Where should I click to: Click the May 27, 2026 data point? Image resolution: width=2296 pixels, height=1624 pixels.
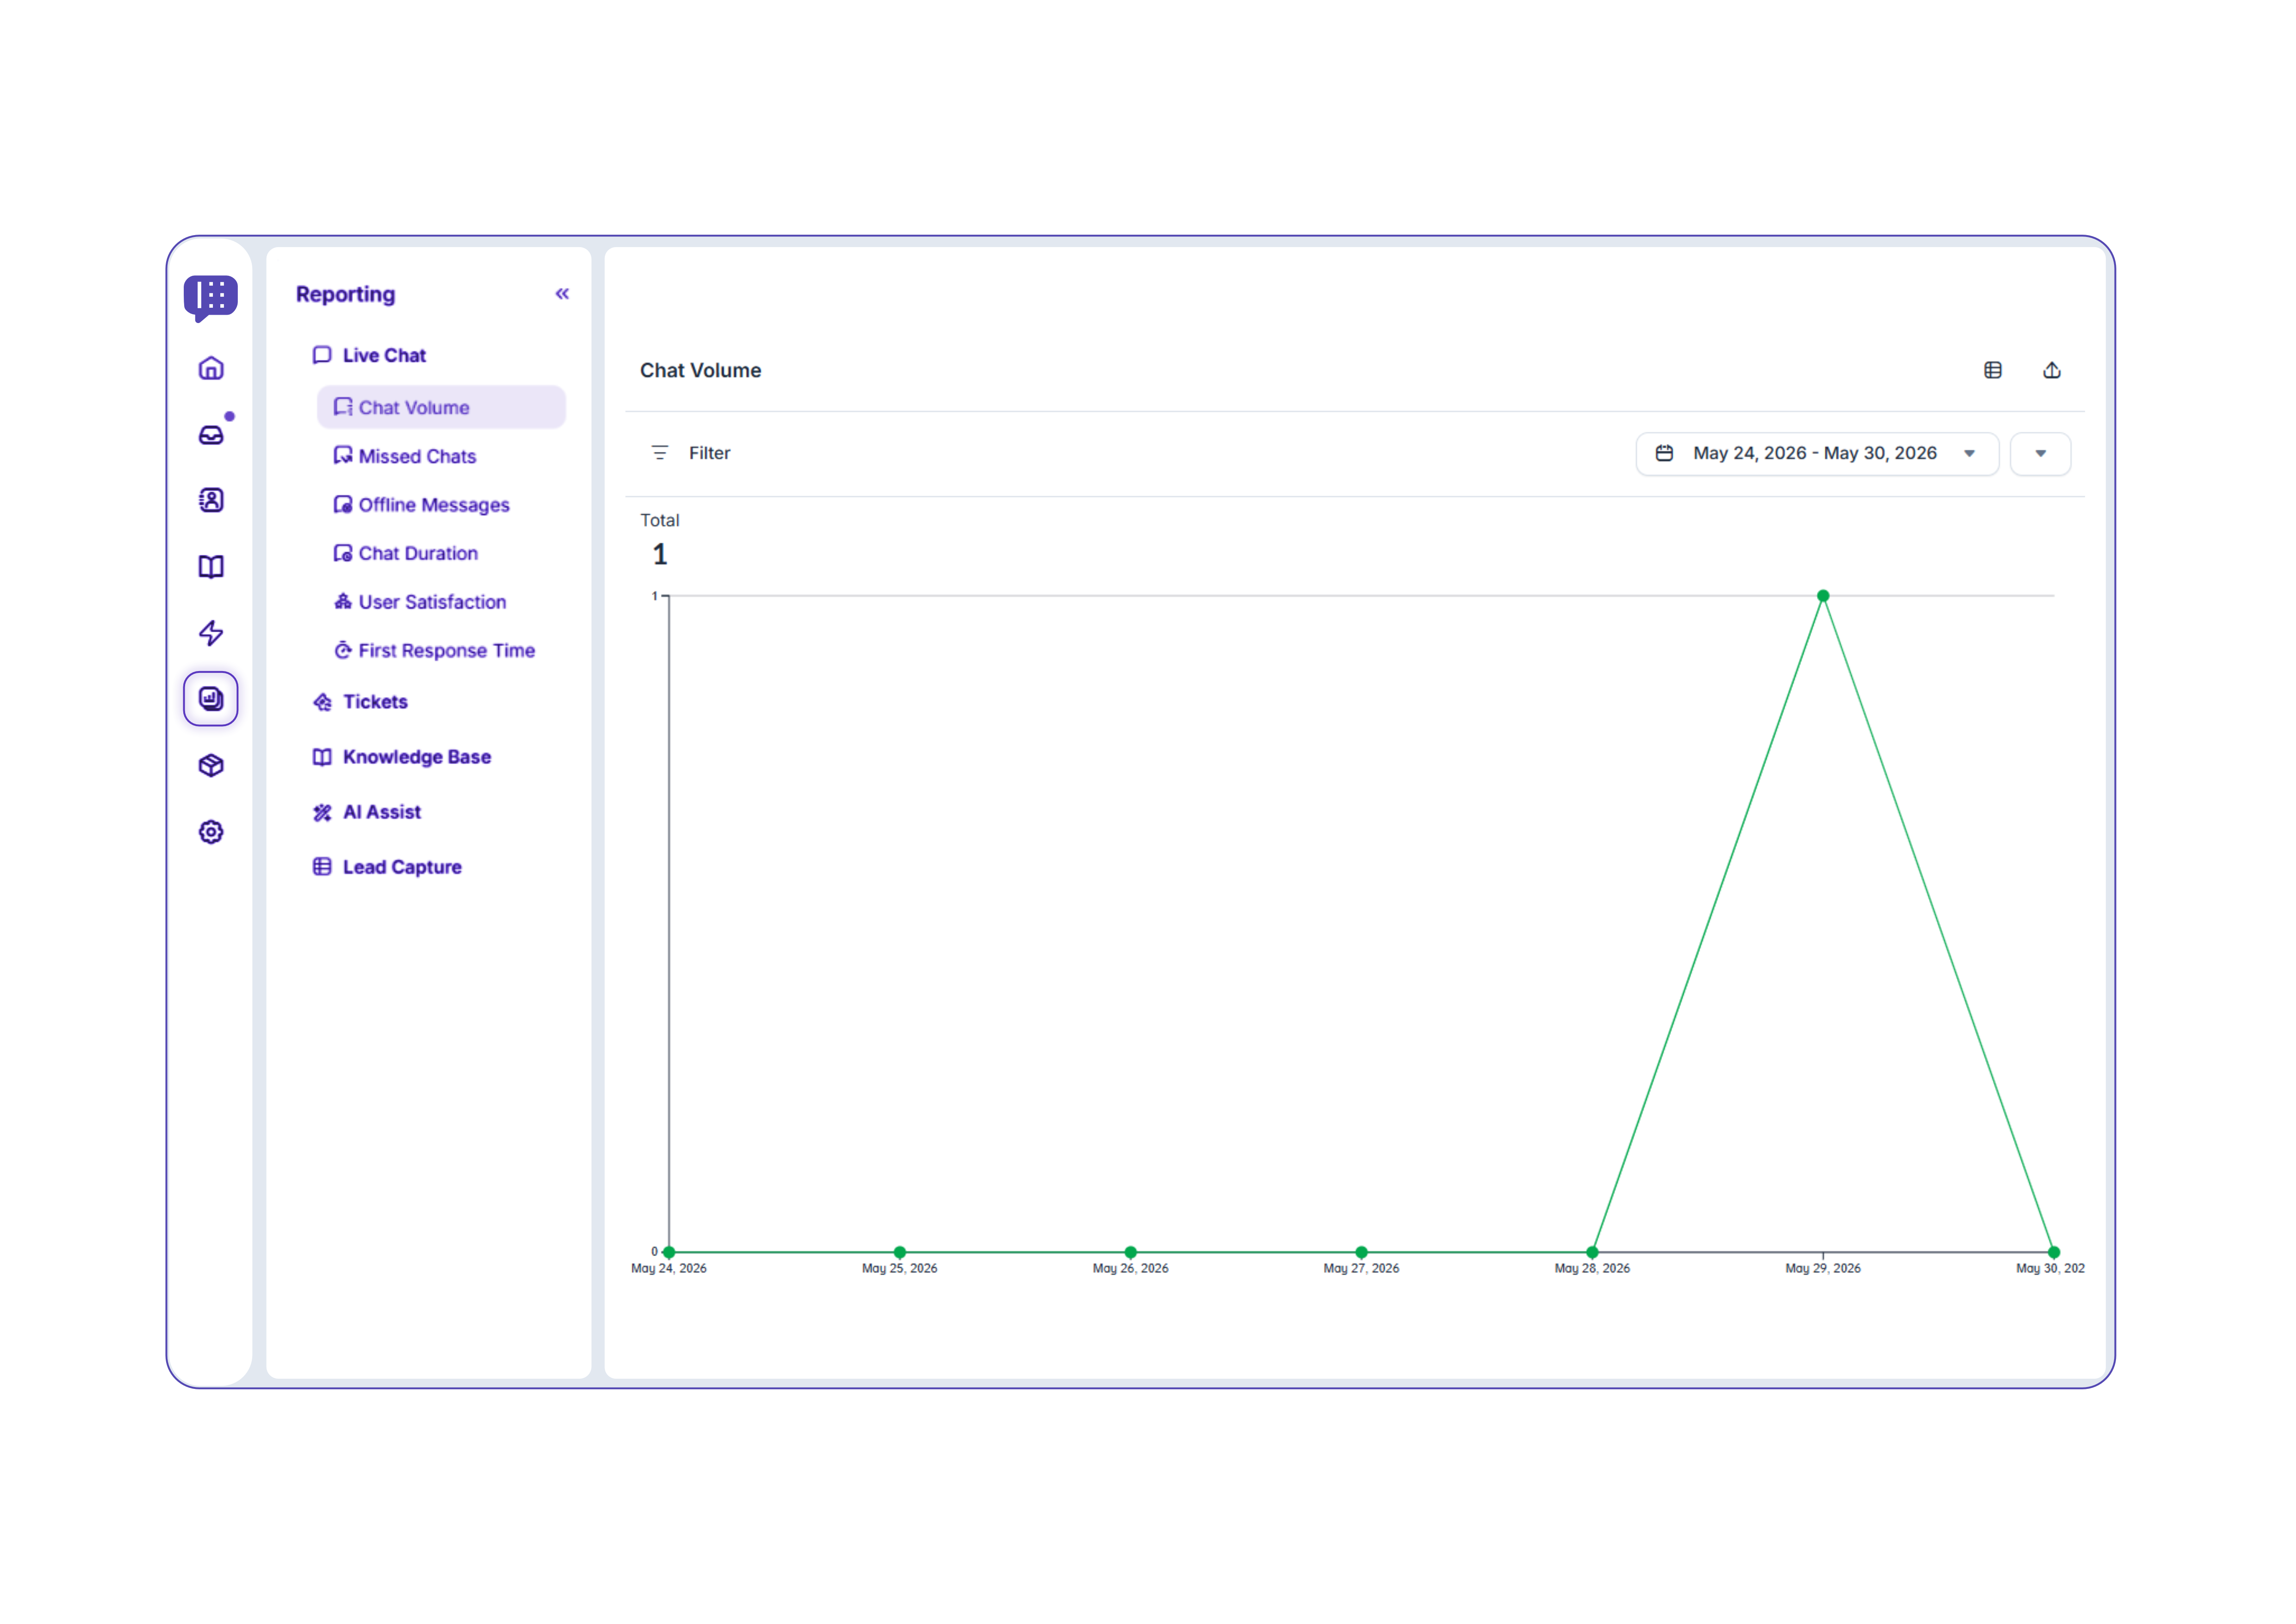pos(1361,1252)
